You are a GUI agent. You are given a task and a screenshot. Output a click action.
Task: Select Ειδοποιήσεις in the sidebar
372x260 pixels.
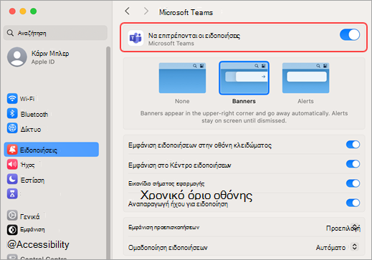tap(52, 150)
